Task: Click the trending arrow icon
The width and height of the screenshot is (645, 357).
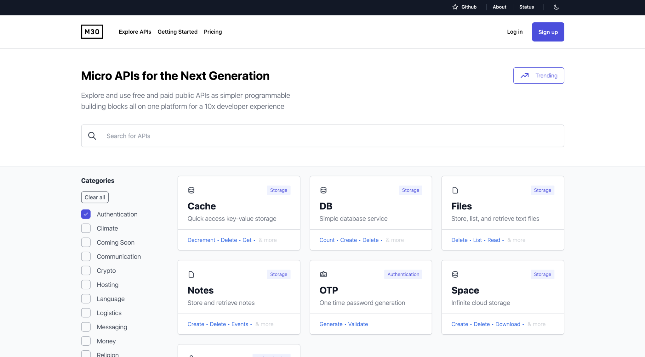Action: 525,75
